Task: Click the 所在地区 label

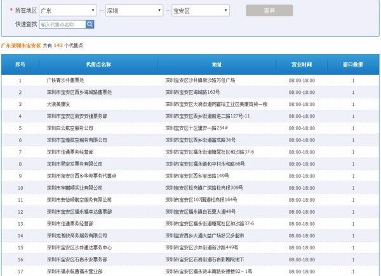Action: [26, 10]
